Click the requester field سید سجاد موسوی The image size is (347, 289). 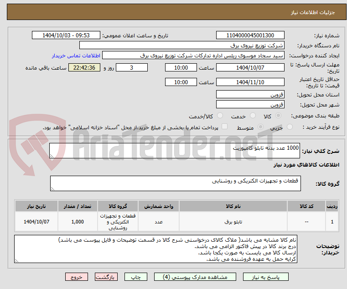[193, 55]
